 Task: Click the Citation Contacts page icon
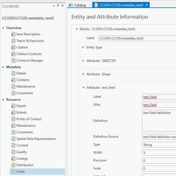click(13, 54)
